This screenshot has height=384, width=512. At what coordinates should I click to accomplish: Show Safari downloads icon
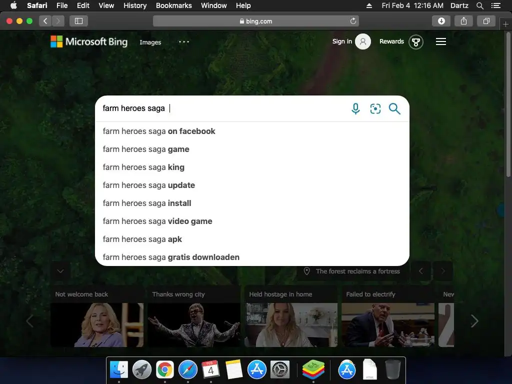pyautogui.click(x=441, y=21)
